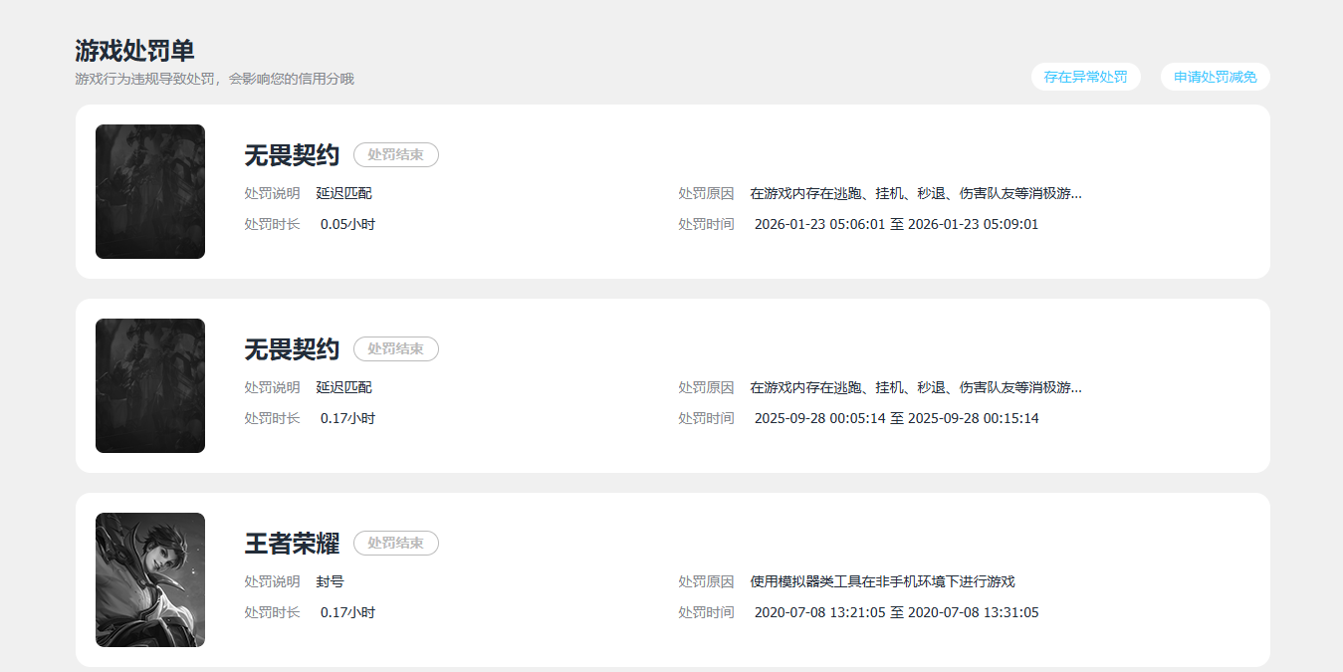Click the 处罚结束 badge on 王者荣耀 record

pyautogui.click(x=395, y=543)
